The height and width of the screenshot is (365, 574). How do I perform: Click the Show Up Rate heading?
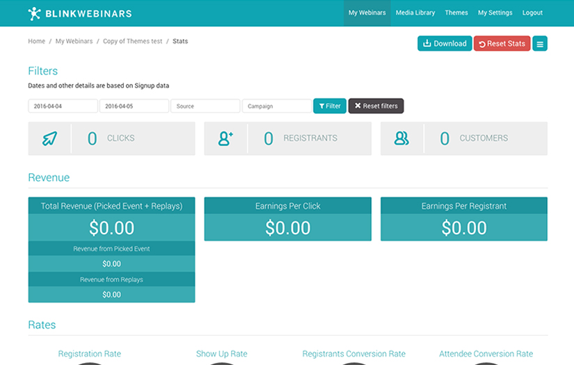221,354
